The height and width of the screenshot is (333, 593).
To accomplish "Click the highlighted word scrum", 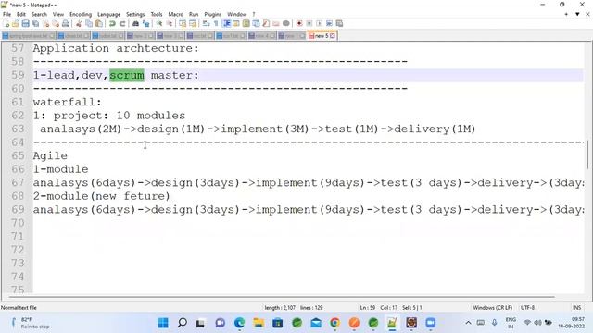I will pos(127,75).
